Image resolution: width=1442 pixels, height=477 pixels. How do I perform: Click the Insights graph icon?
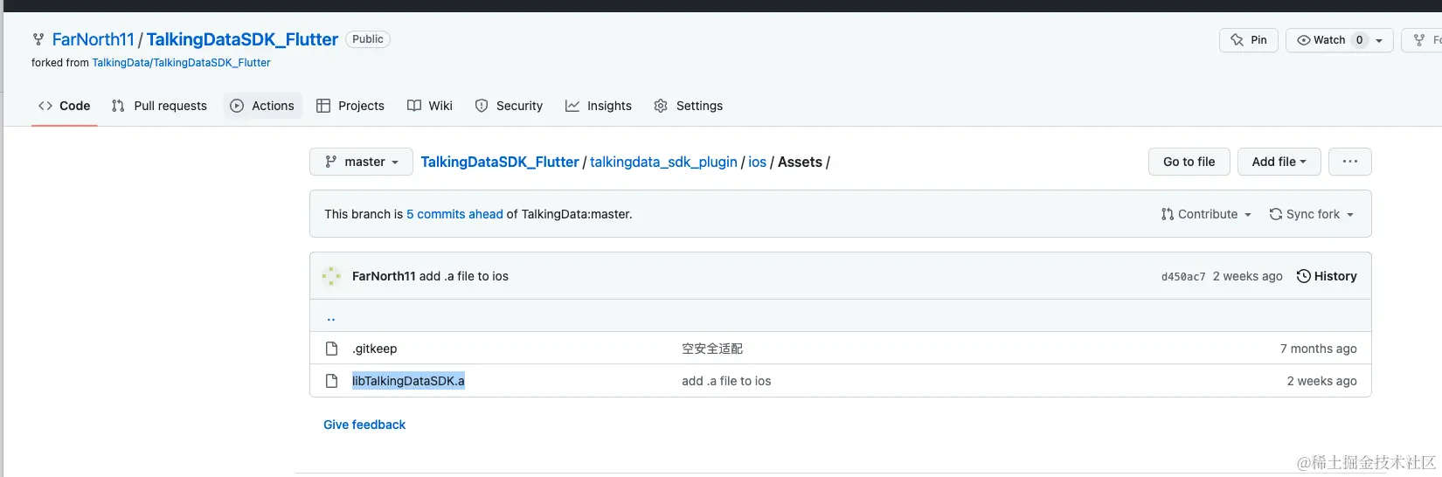[572, 106]
